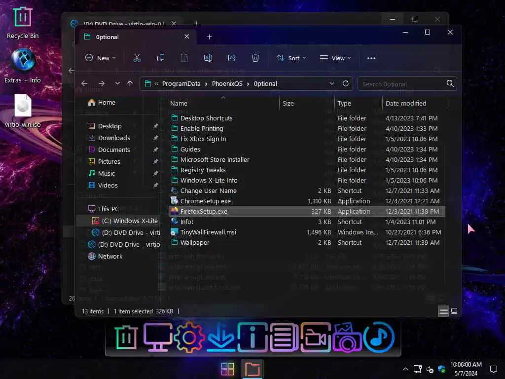
Task: Show hidden system tray icons chevron
Action: (405, 369)
